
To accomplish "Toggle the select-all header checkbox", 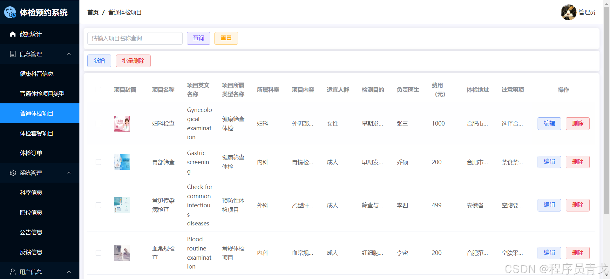I will [x=98, y=90].
